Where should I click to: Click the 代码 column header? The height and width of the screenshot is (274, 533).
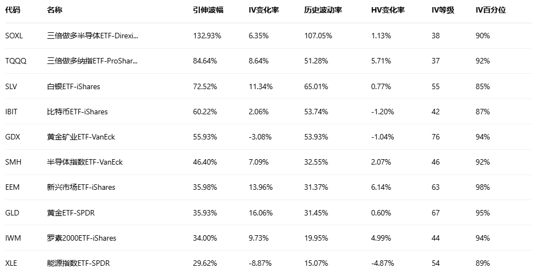click(12, 10)
